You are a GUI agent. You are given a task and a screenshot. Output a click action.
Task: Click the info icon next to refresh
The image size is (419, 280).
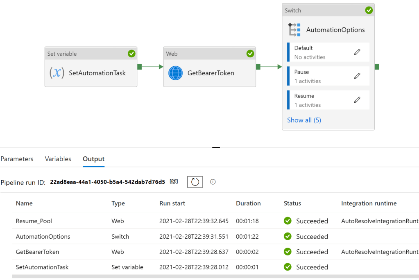click(x=213, y=182)
